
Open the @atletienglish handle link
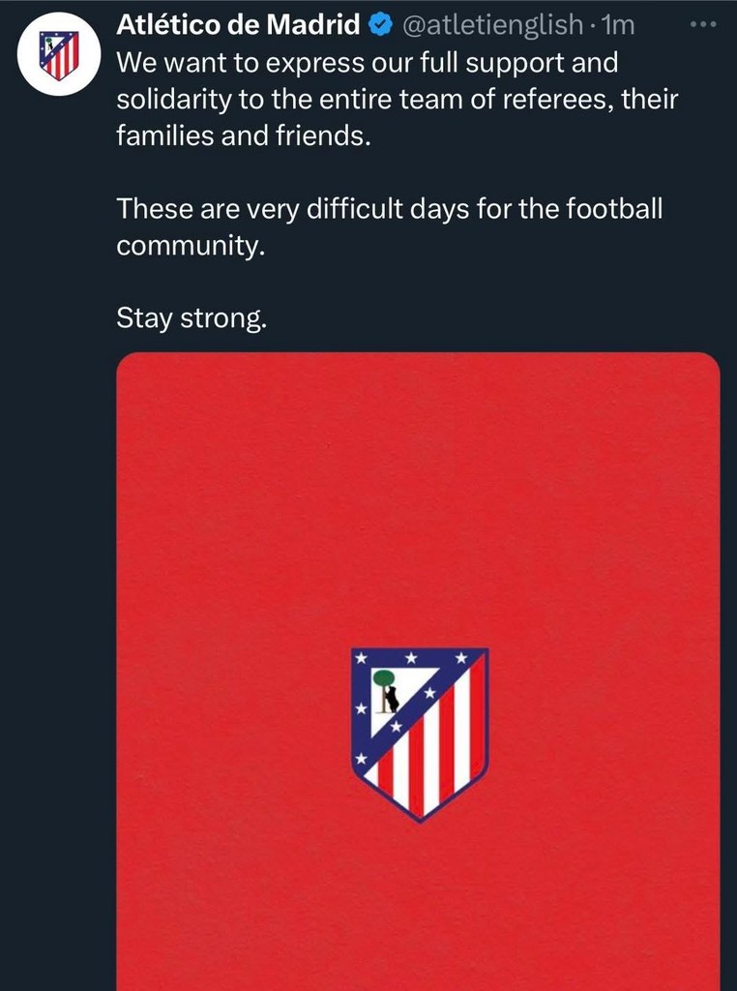pos(491,25)
